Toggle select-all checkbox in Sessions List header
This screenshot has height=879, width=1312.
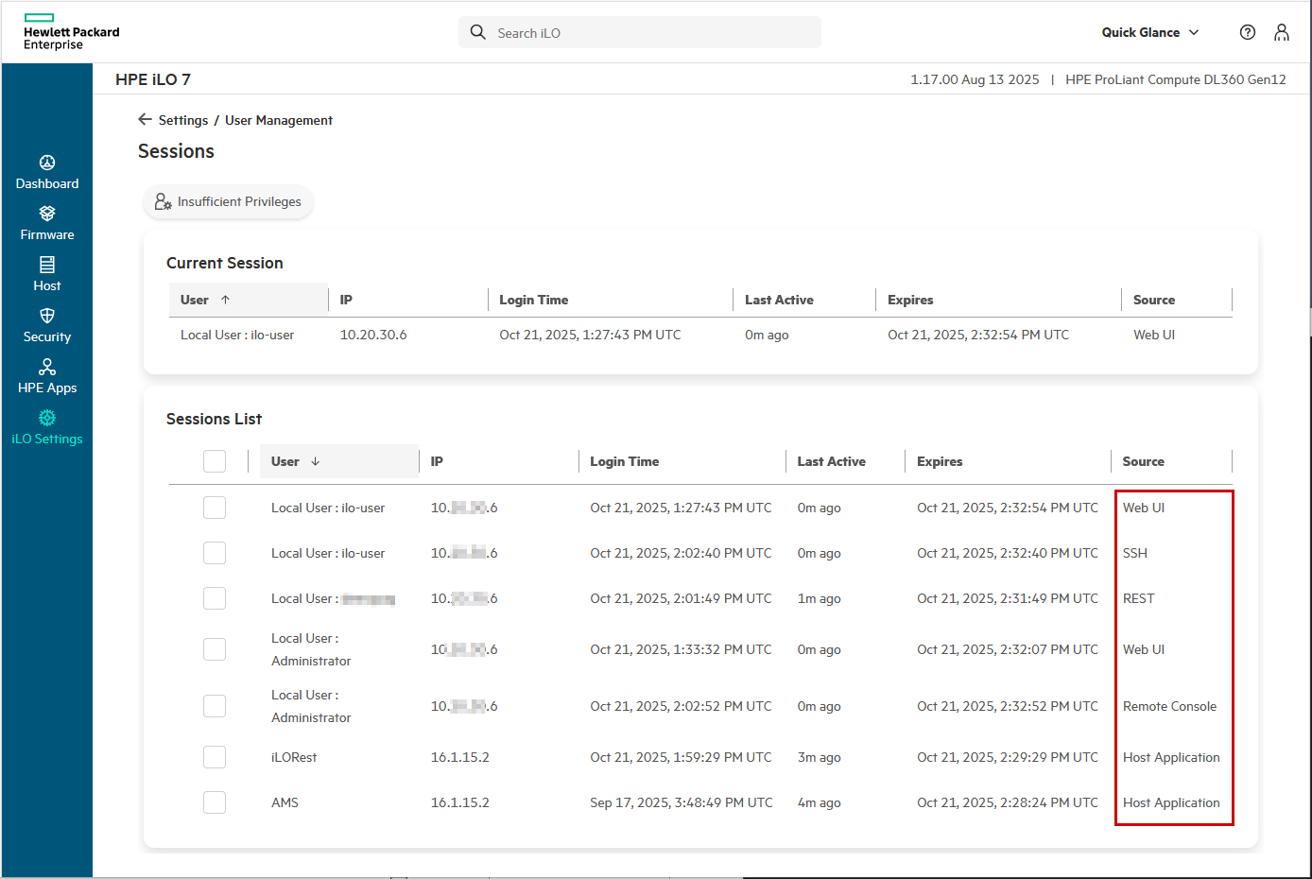(x=215, y=461)
